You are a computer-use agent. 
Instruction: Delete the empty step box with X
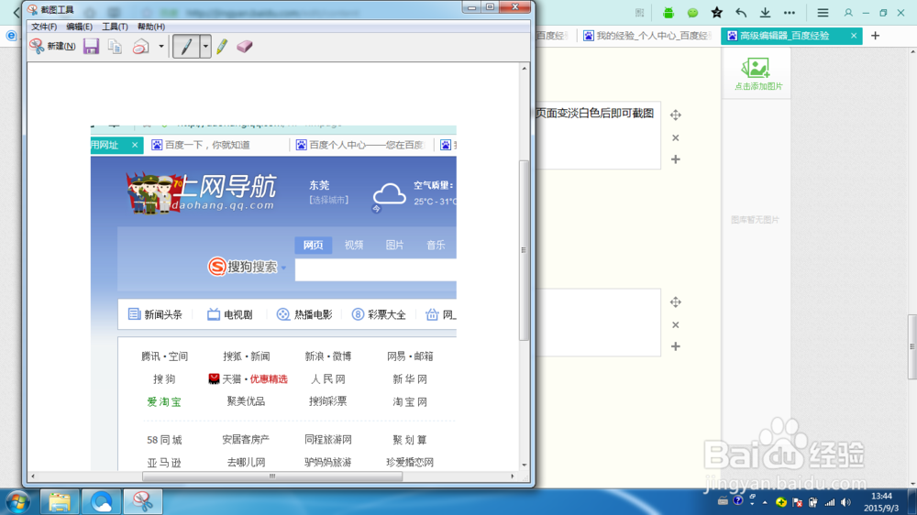click(676, 325)
